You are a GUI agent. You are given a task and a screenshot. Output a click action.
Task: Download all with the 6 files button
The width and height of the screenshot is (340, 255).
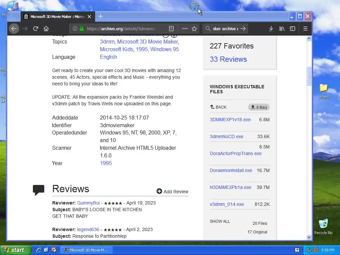coord(259,107)
